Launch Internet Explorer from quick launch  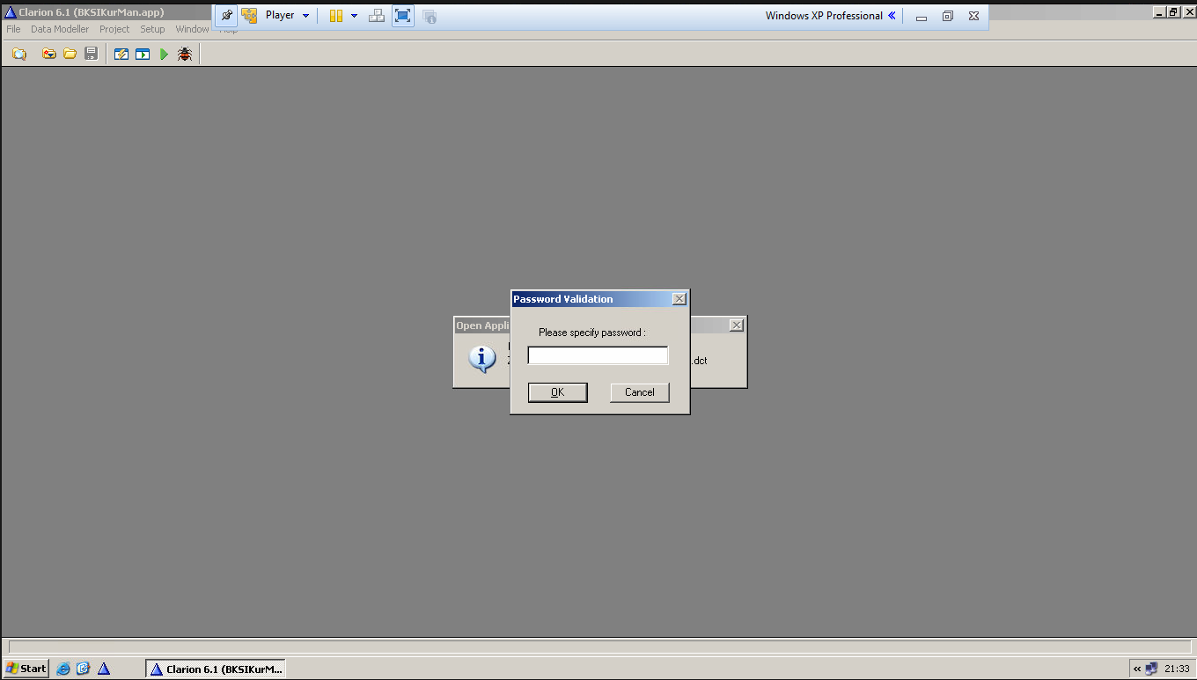[x=63, y=669]
